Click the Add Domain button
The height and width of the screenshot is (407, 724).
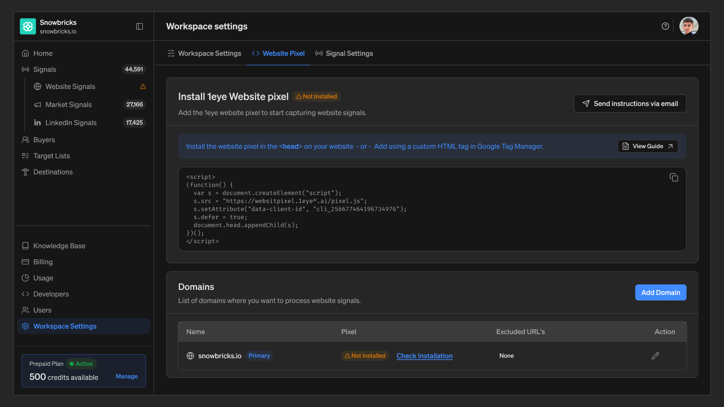pyautogui.click(x=661, y=292)
